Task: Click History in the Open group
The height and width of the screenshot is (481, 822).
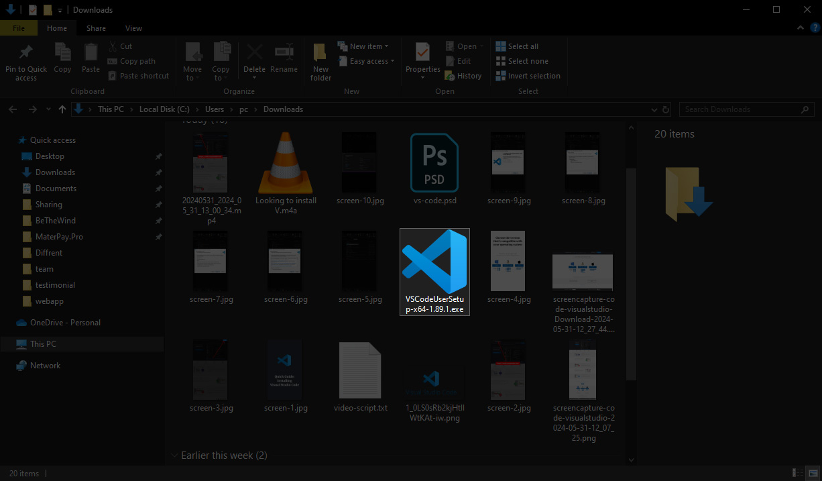Action: tap(463, 76)
